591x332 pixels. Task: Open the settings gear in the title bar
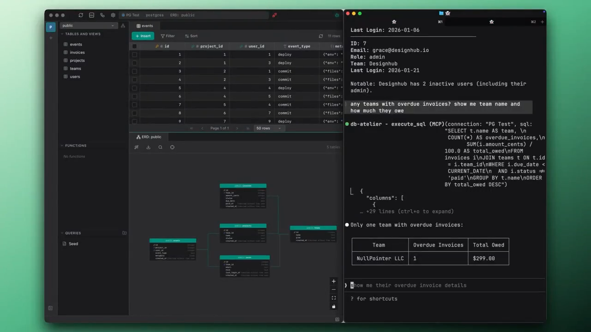[113, 15]
